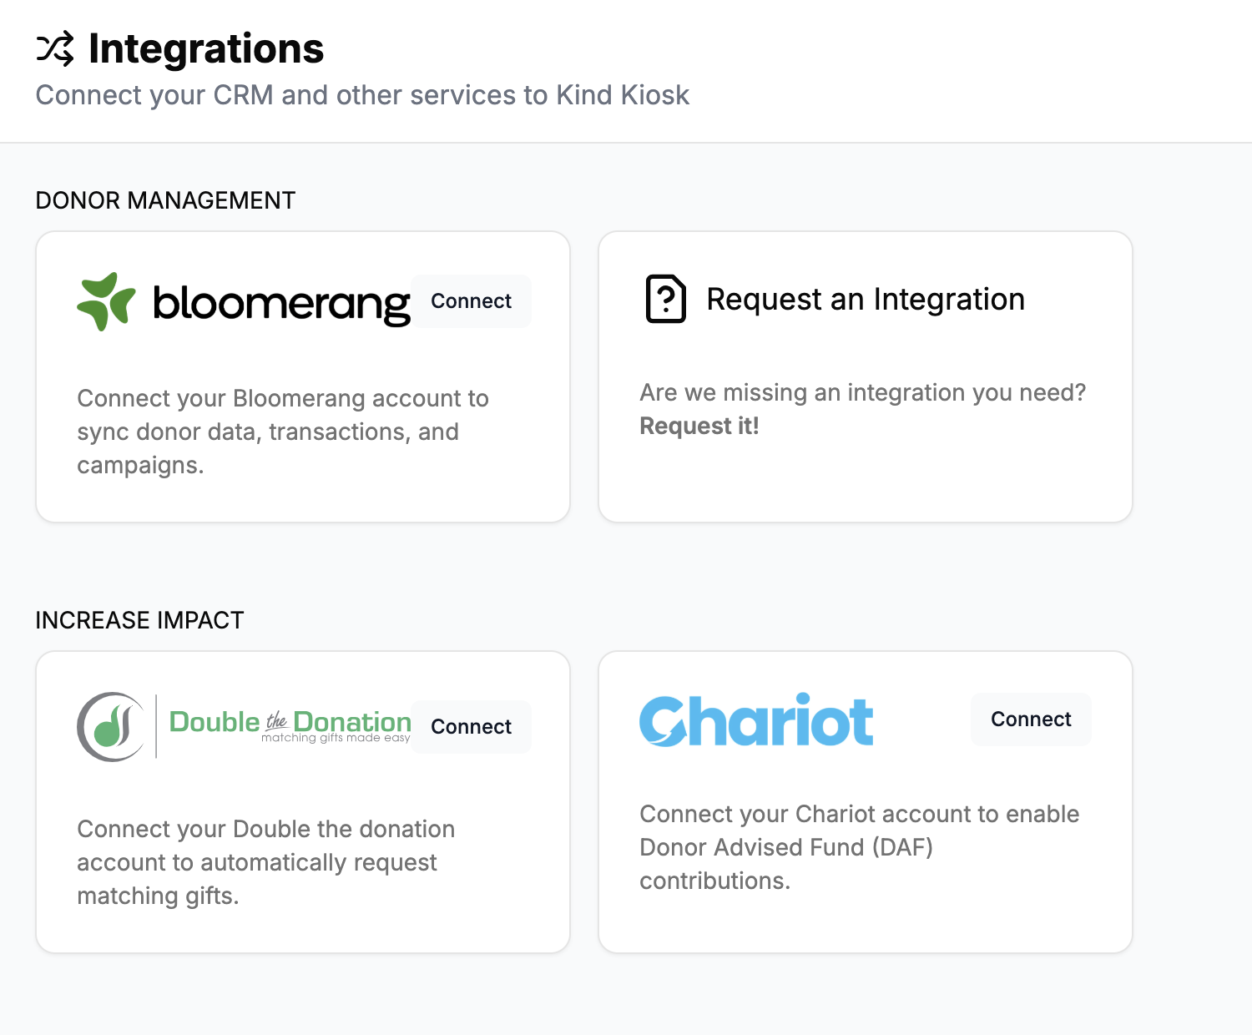Click the Kind Kiosk subtitle text

point(362,95)
